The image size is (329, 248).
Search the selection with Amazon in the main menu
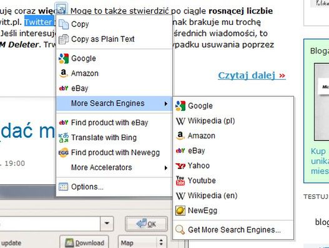[114, 74]
